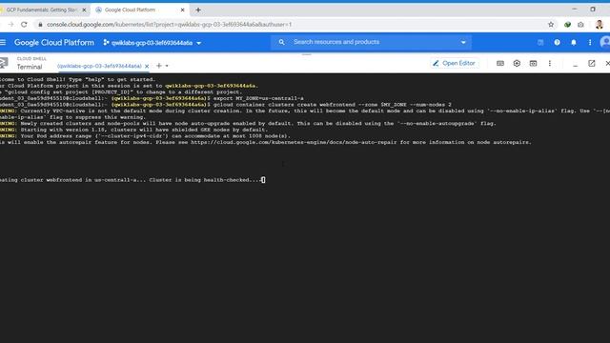Expand the search bar dropdown arrow
The width and height of the screenshot is (610, 343).
click(x=463, y=42)
